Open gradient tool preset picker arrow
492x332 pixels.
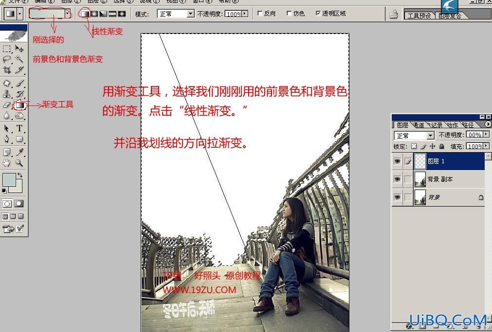point(20,14)
